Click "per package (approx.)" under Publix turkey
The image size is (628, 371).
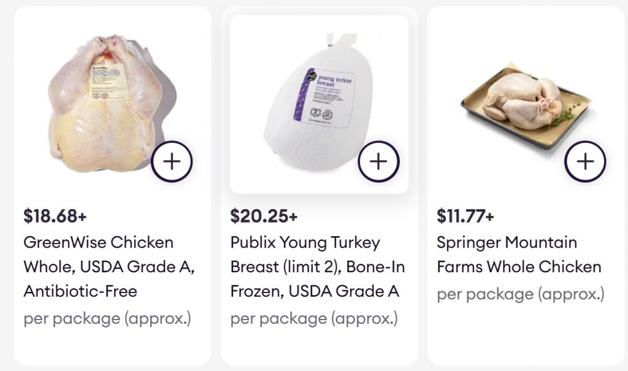click(x=314, y=319)
